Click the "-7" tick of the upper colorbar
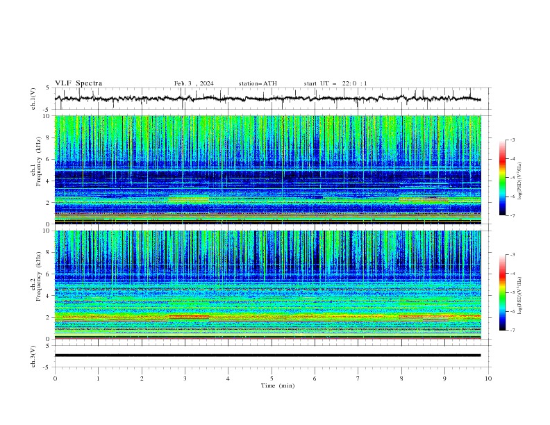Screen dimensions: 550x425 (512, 216)
